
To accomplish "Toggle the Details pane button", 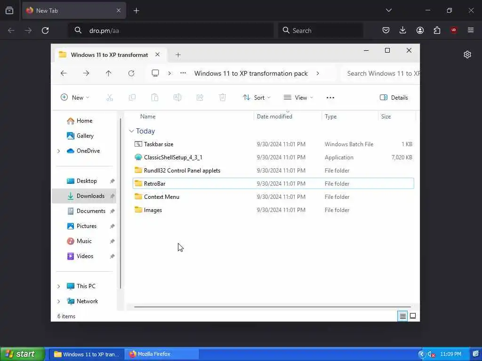I will (394, 98).
